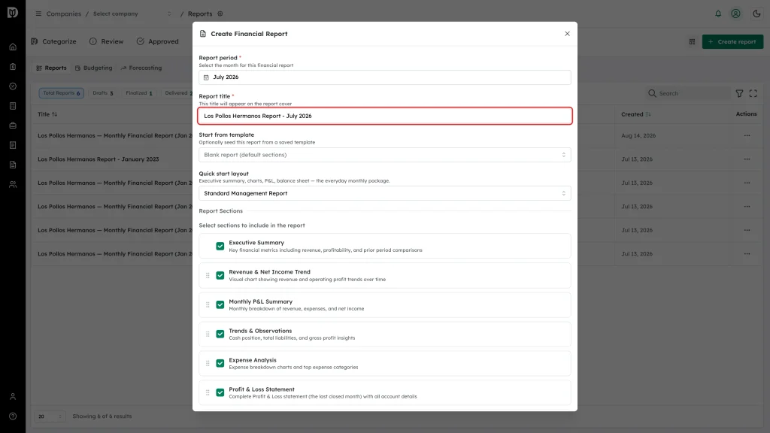This screenshot has height=433, width=770.
Task: Select the Reports sub-tab
Action: [x=52, y=68]
